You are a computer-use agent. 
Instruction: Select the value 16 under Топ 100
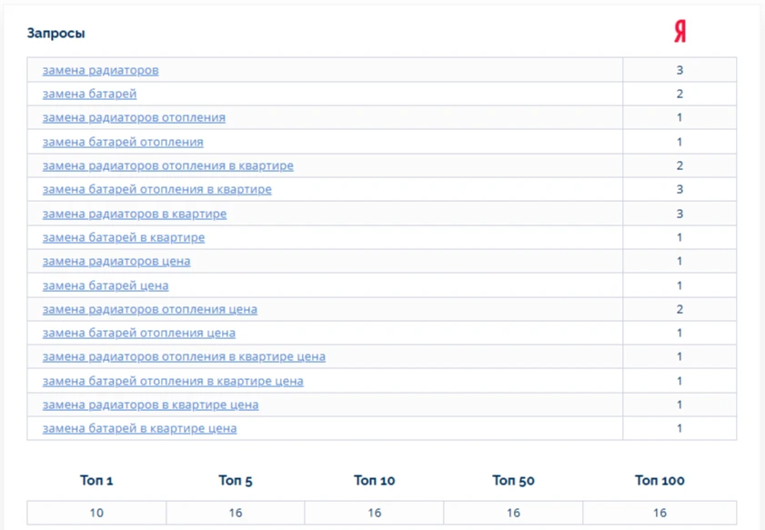tap(659, 513)
